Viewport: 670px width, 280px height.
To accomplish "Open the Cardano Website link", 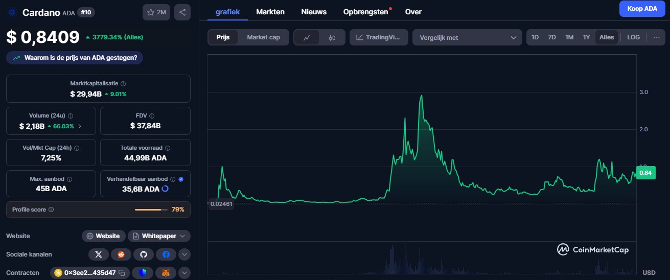I will 104,236.
